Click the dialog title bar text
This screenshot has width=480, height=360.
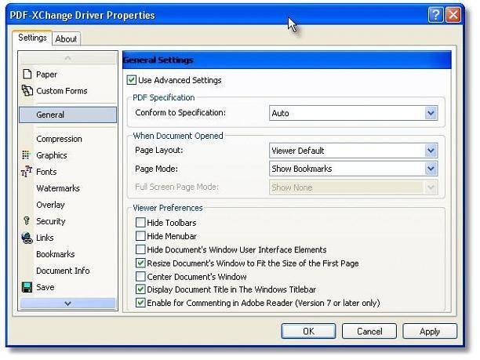pos(82,15)
